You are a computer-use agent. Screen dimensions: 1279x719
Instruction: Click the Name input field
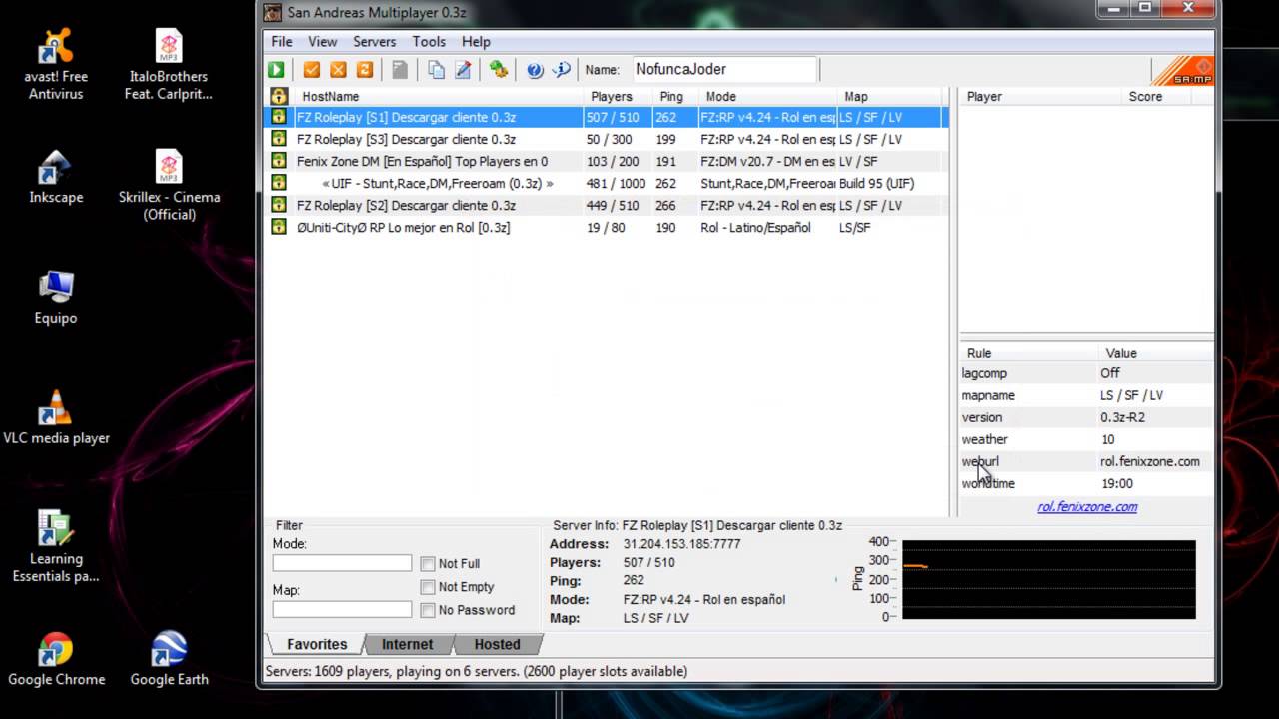pos(725,70)
